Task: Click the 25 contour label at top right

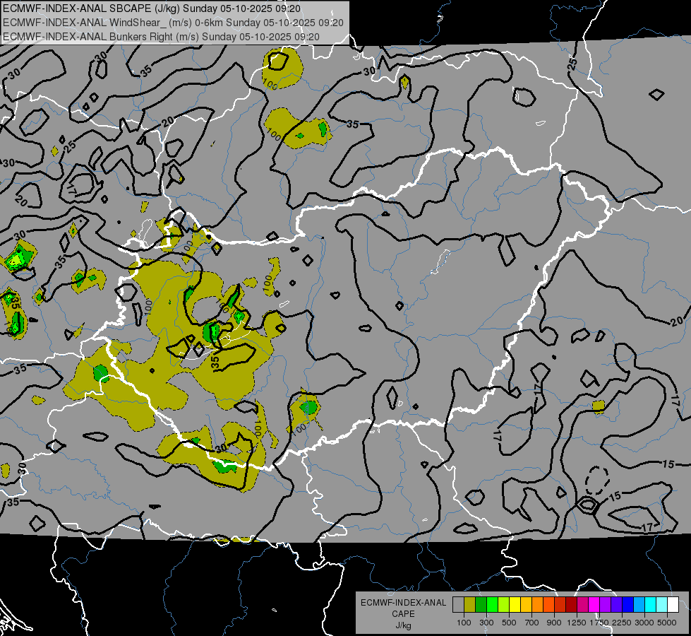Action: click(x=572, y=64)
